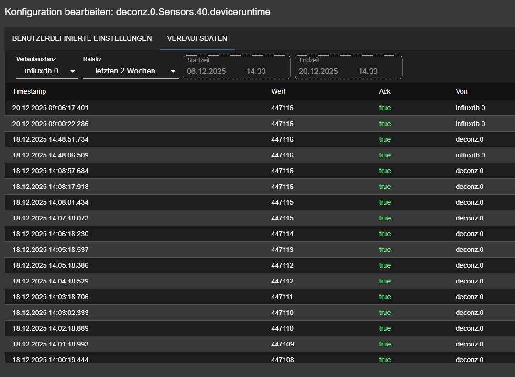Click the Ack column header
Viewport: 515px width, 377px height.
[x=385, y=91]
